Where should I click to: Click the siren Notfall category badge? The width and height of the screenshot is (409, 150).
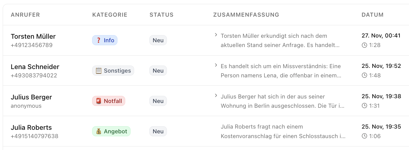tap(109, 101)
